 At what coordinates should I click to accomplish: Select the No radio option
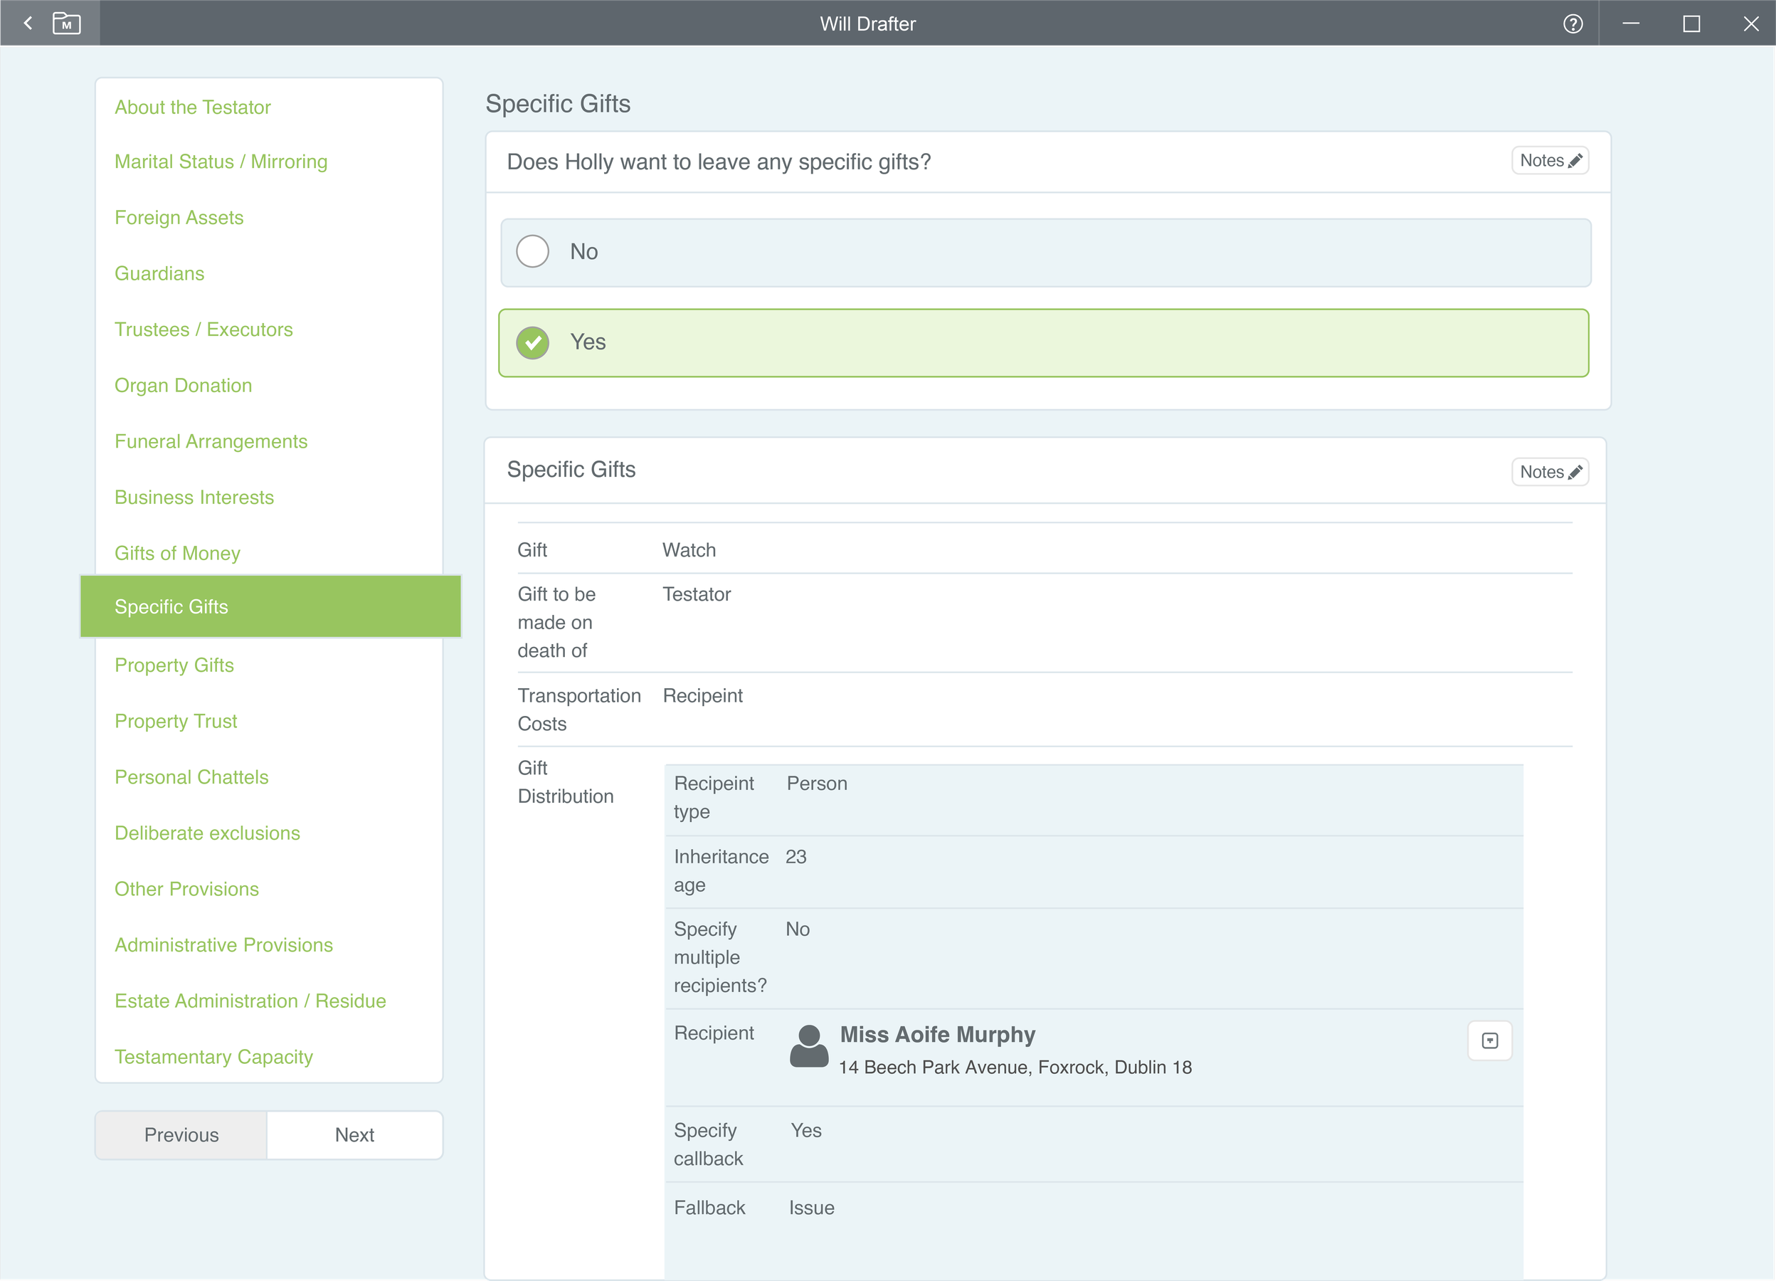(532, 251)
